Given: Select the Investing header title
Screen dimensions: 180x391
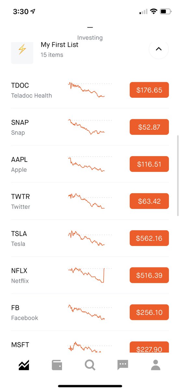Looking at the screenshot, I should 90,38.
